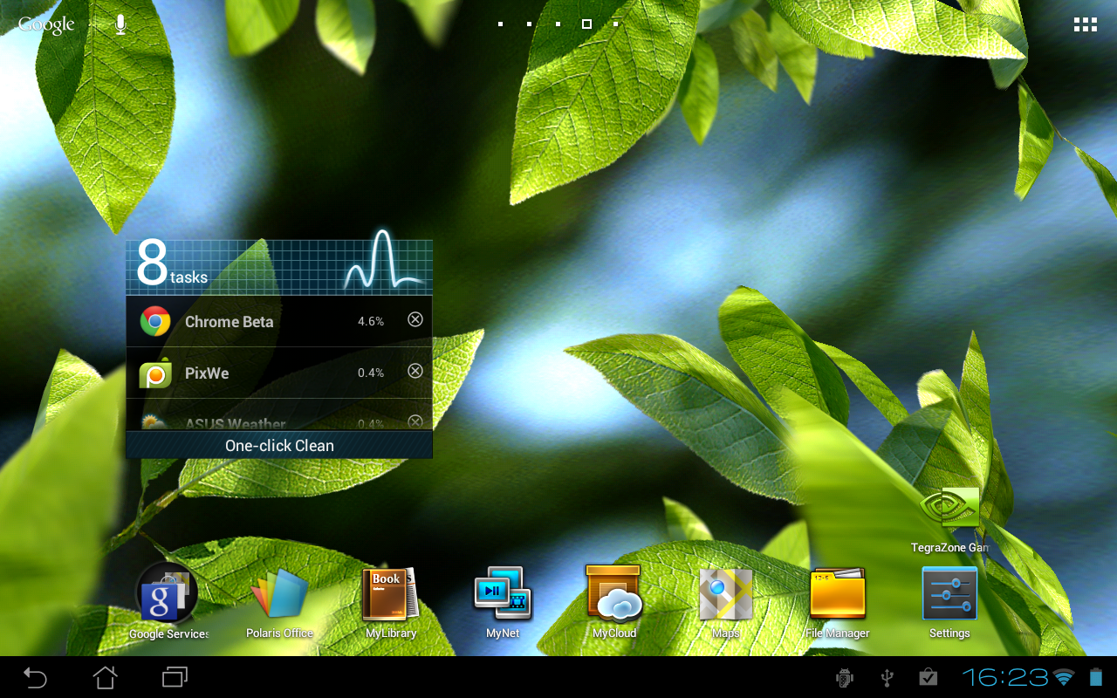This screenshot has height=698, width=1117.
Task: Close Chrome Beta task in widget
Action: tap(415, 319)
